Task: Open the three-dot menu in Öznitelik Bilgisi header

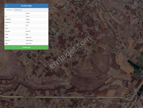Action: click(x=6, y=6)
